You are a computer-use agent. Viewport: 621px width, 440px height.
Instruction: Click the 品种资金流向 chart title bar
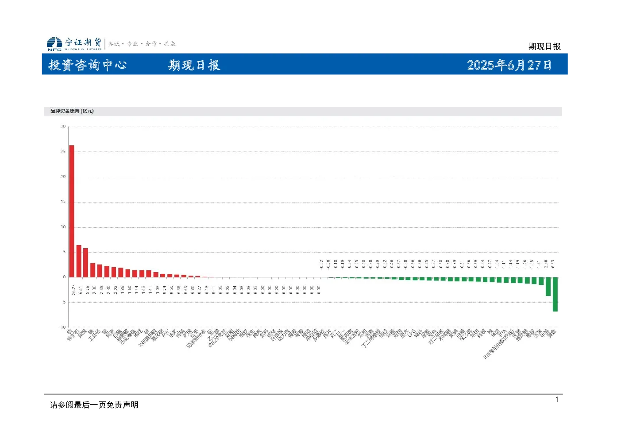click(303, 111)
